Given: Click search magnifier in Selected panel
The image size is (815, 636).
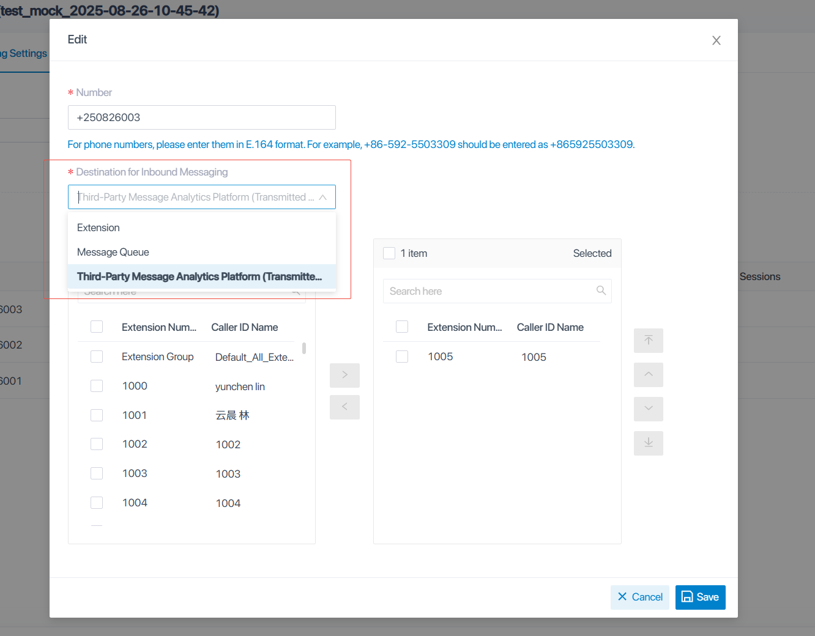Looking at the screenshot, I should tap(601, 291).
